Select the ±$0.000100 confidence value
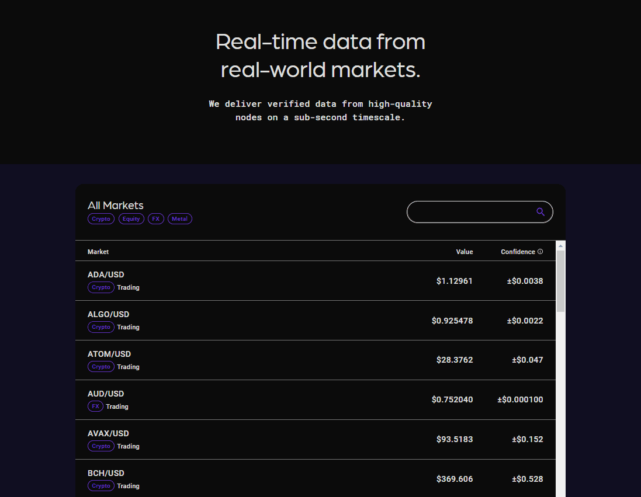 coord(520,399)
